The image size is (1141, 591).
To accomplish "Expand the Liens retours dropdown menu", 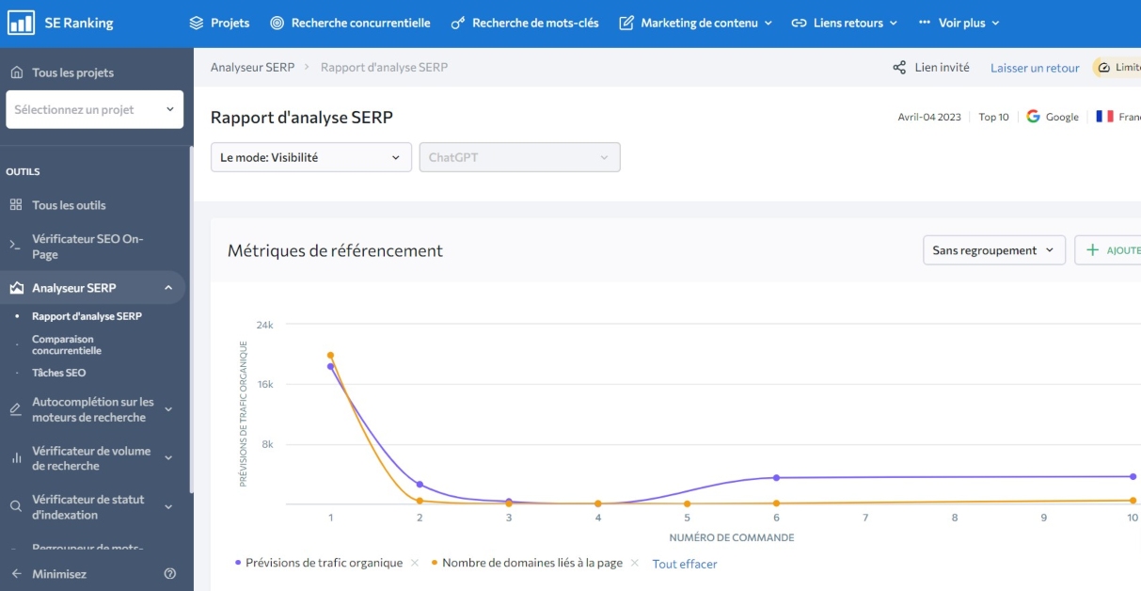I will (844, 23).
